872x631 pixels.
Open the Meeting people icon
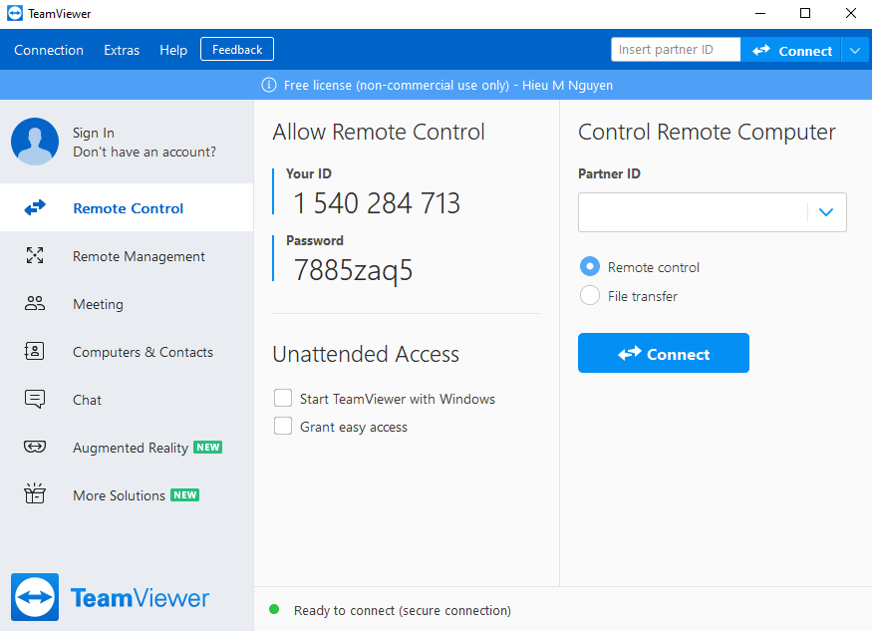coord(35,303)
